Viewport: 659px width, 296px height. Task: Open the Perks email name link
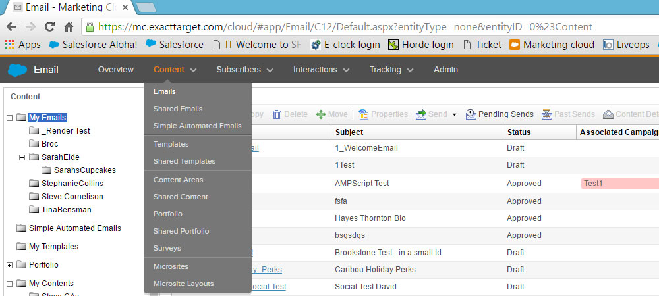(267, 270)
